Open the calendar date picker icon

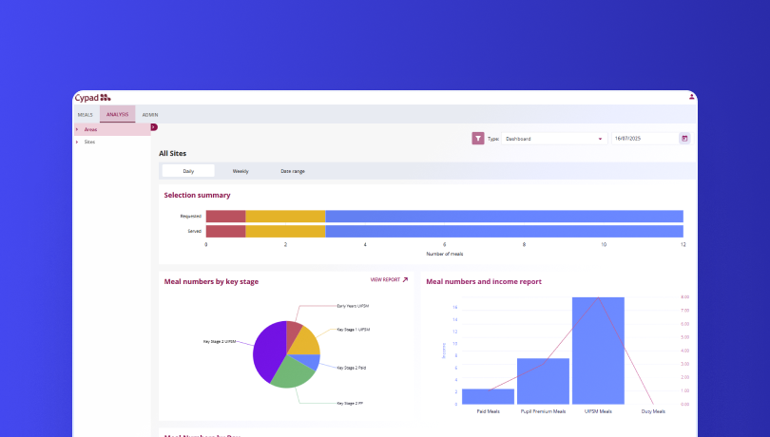coord(683,139)
